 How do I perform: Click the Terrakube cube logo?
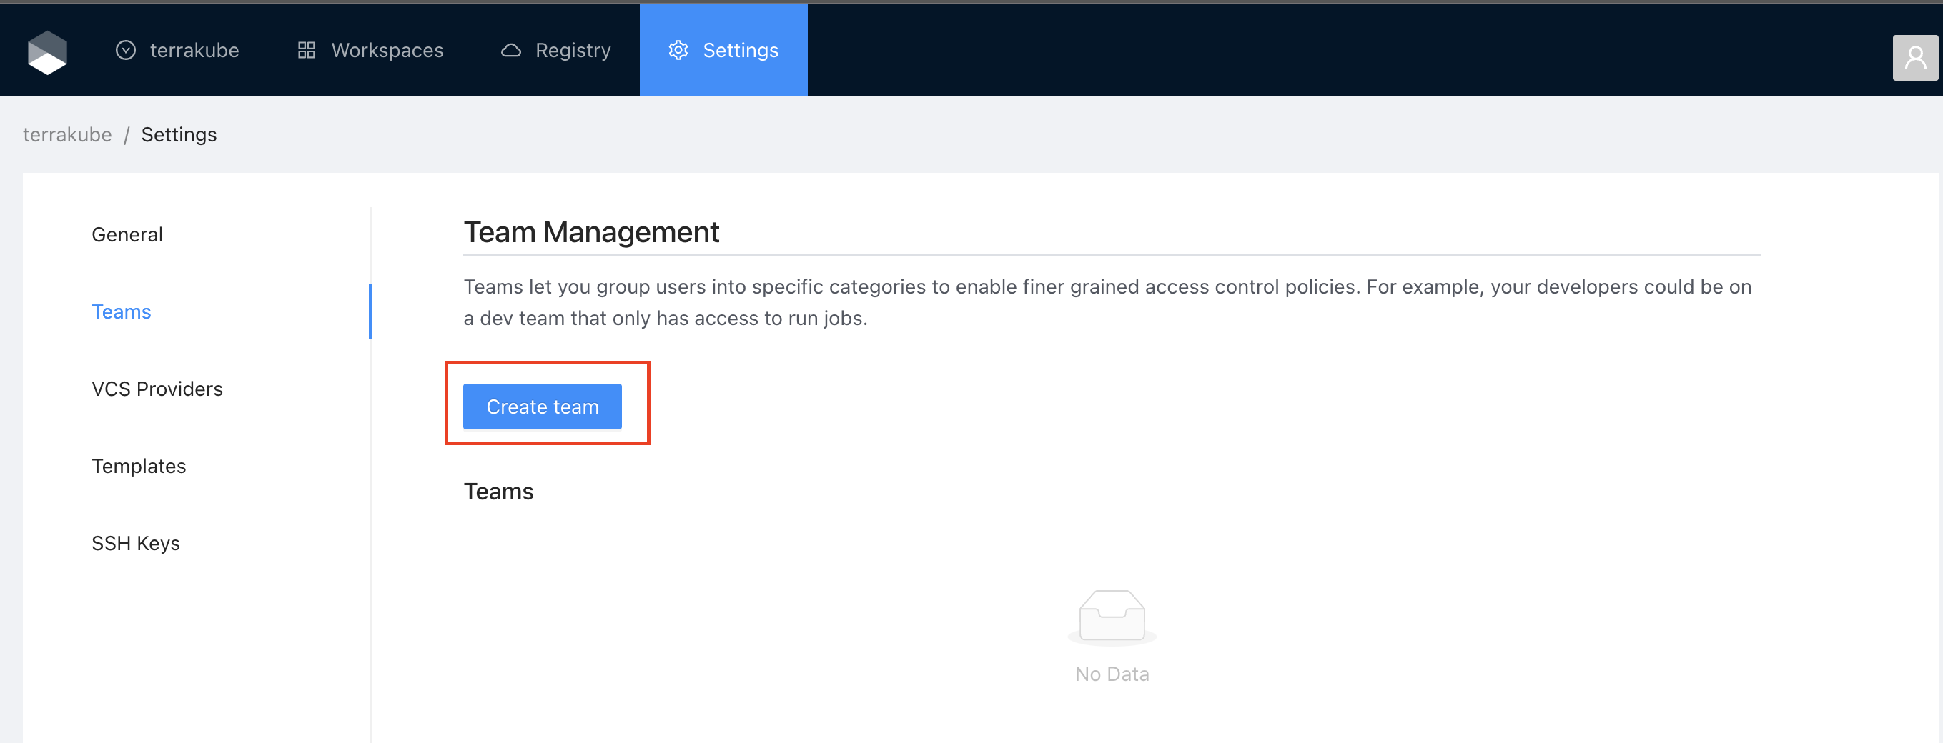(x=47, y=52)
